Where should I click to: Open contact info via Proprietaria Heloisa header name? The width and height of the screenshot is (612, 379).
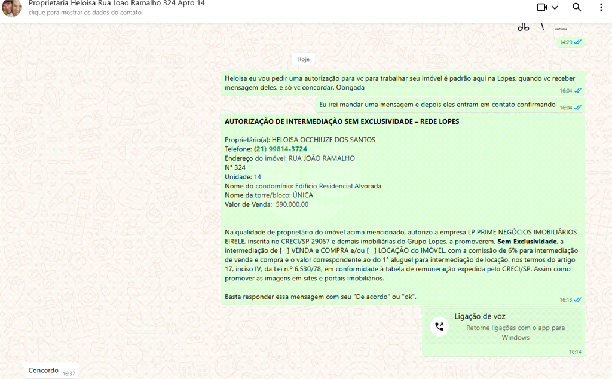point(117,4)
